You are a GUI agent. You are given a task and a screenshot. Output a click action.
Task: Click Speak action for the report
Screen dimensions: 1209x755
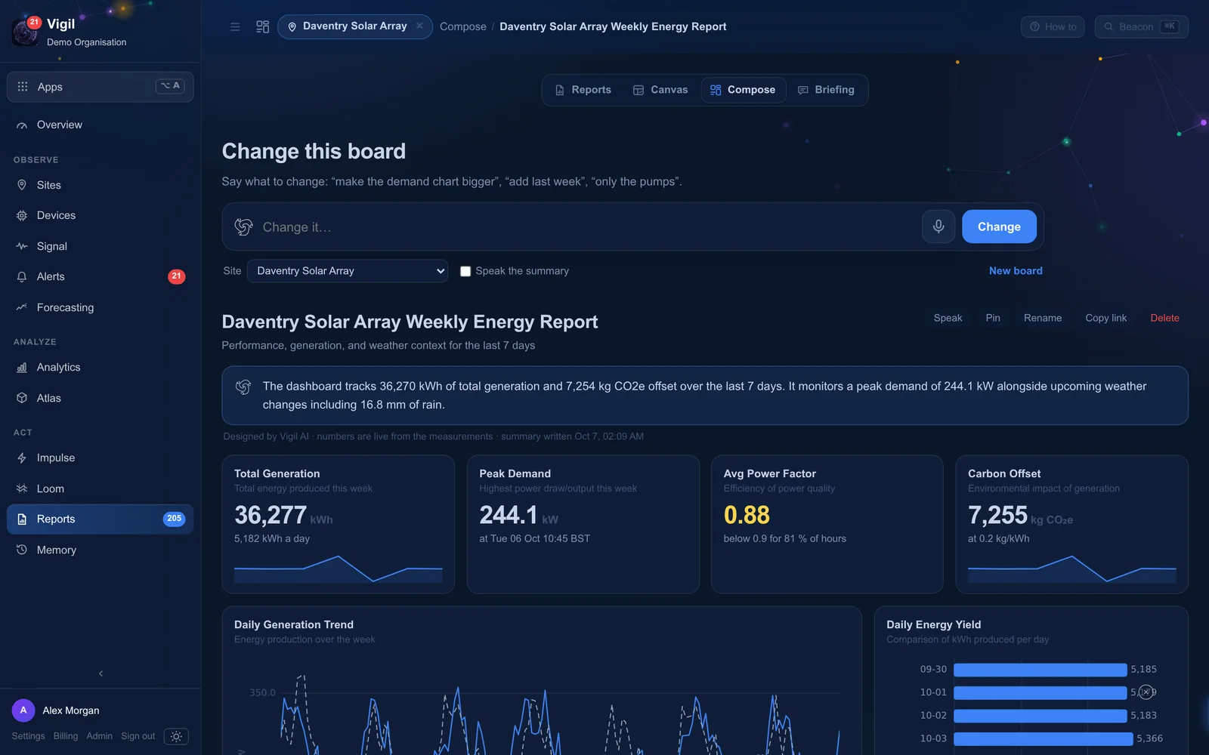pyautogui.click(x=948, y=318)
